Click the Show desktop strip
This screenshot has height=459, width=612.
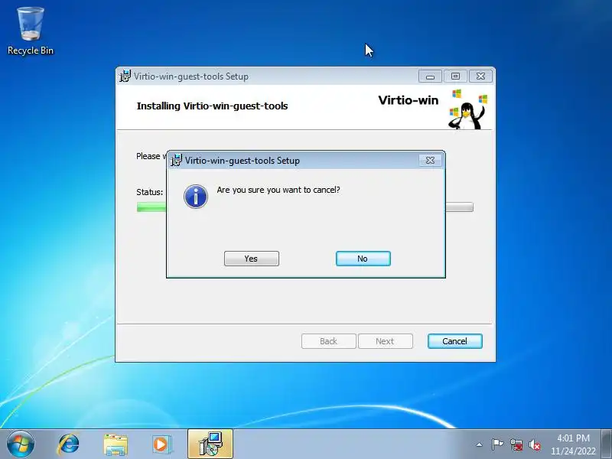tap(607, 444)
